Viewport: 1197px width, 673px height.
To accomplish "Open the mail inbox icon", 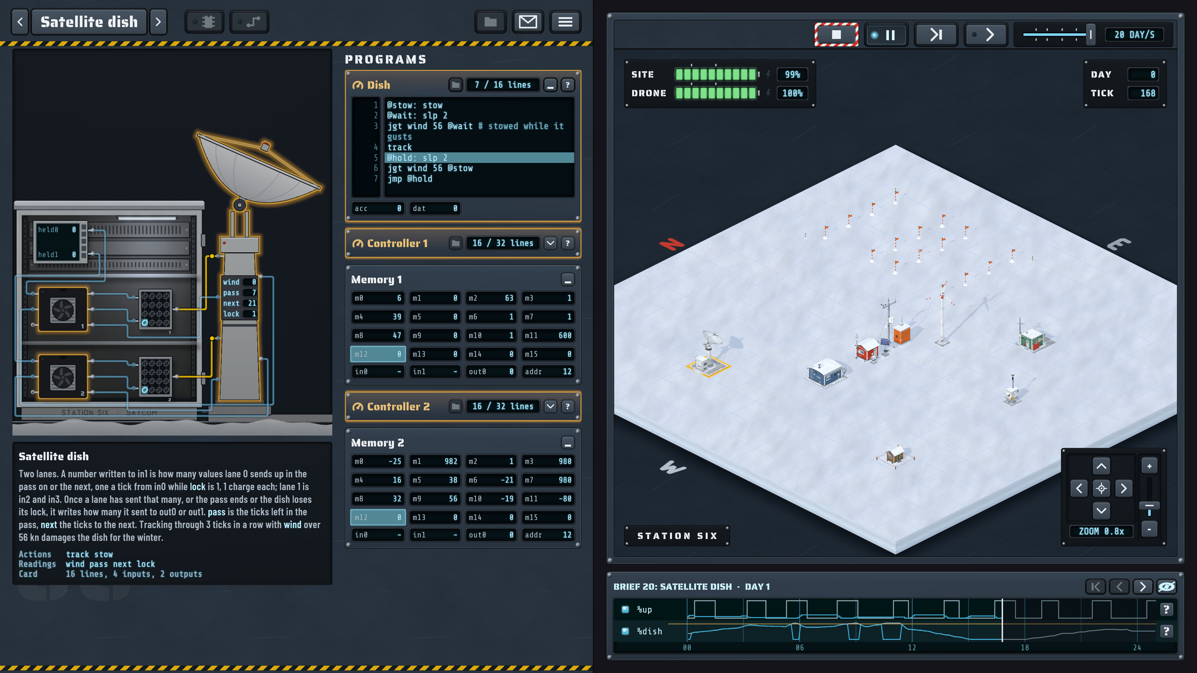I will click(x=528, y=22).
